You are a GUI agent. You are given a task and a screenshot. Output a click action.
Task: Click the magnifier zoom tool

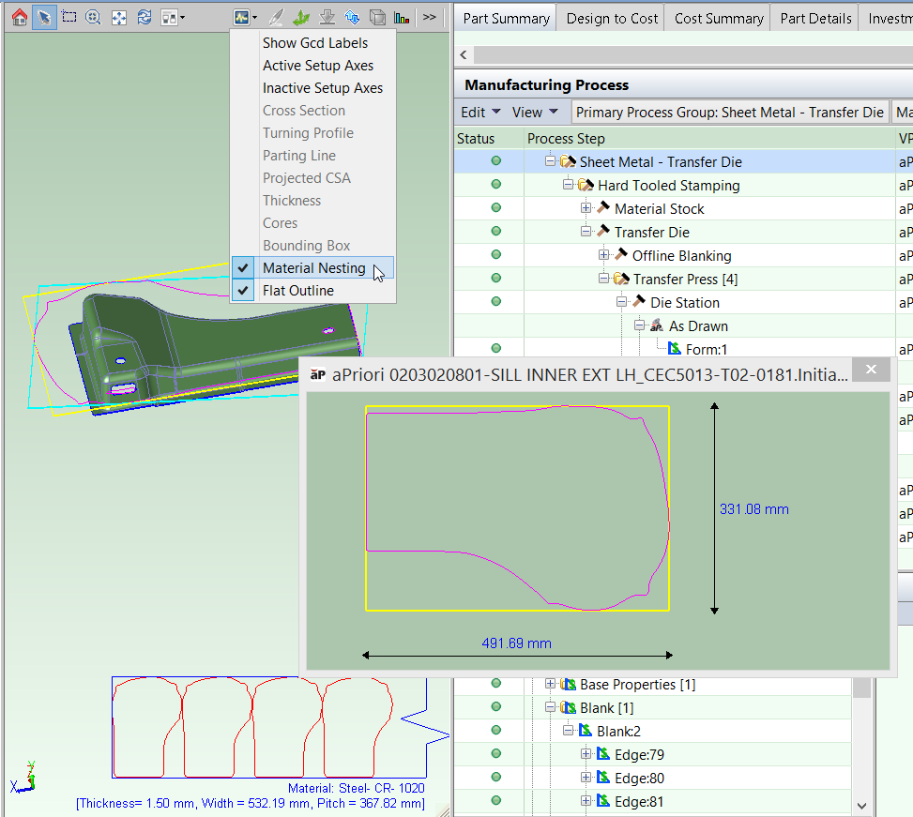pos(94,17)
